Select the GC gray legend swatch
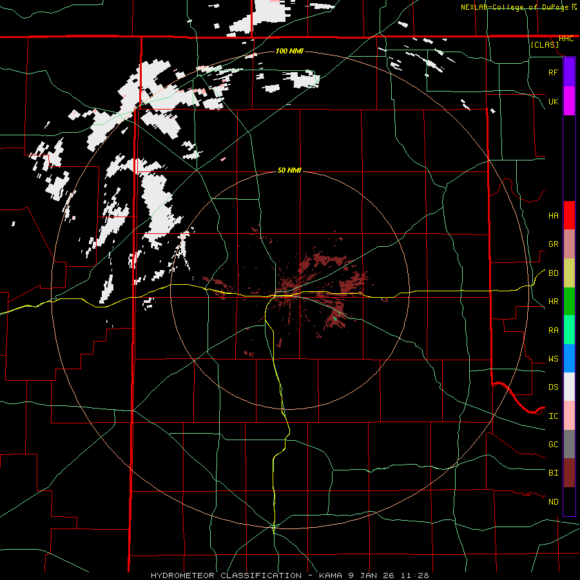 (x=569, y=444)
